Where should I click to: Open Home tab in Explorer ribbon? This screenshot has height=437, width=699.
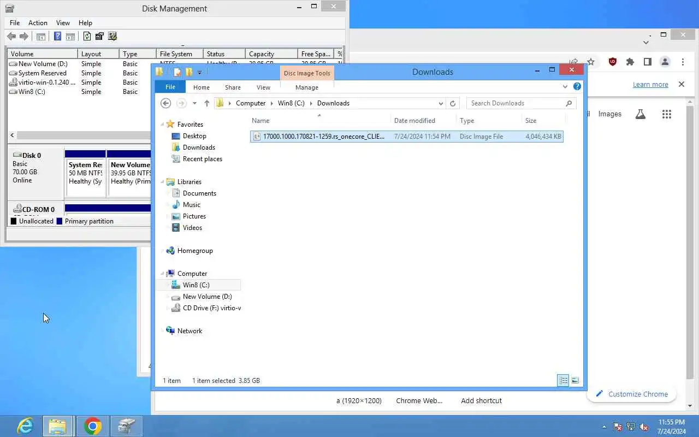202,87
